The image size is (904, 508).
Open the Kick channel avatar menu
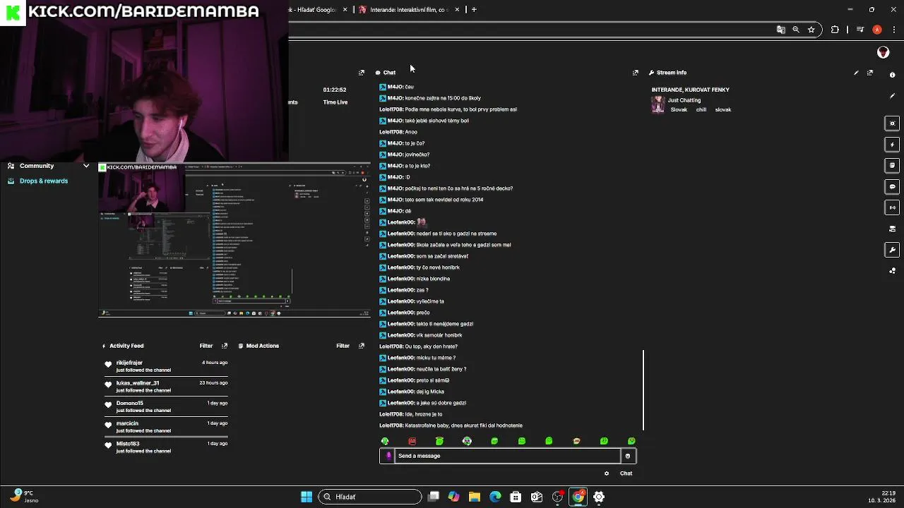883,52
